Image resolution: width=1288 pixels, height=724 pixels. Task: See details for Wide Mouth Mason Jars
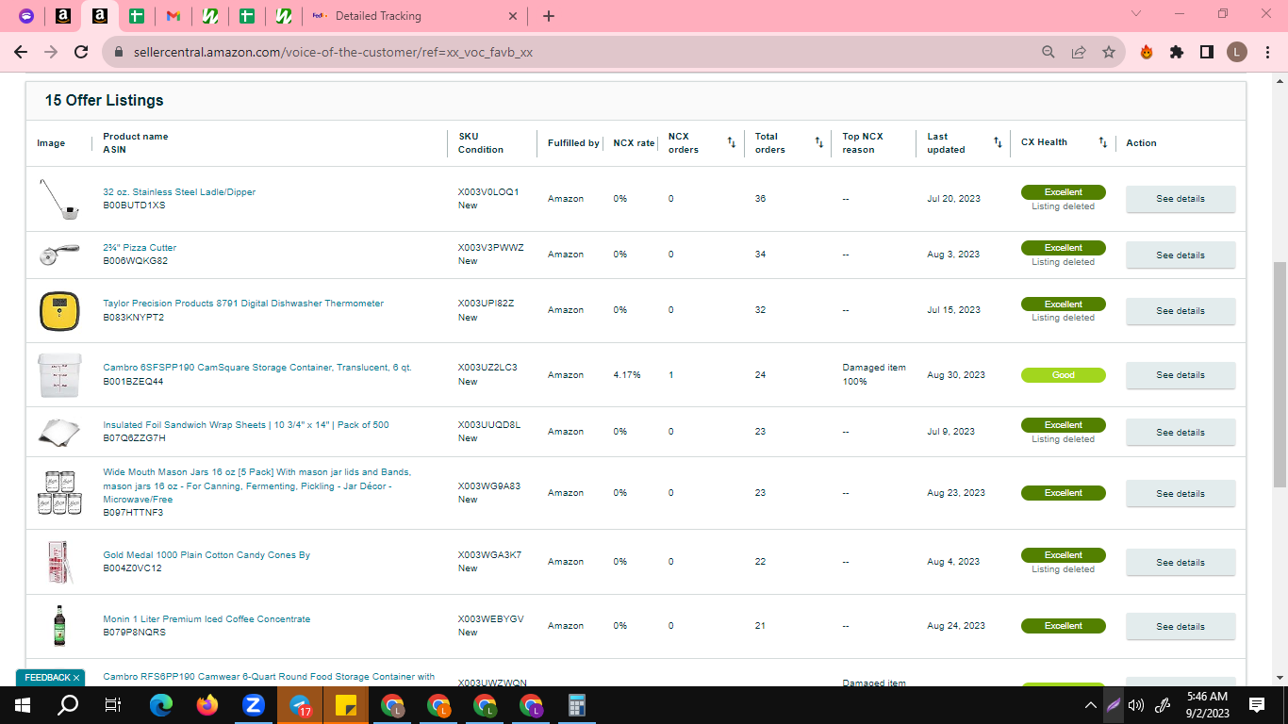click(1181, 493)
